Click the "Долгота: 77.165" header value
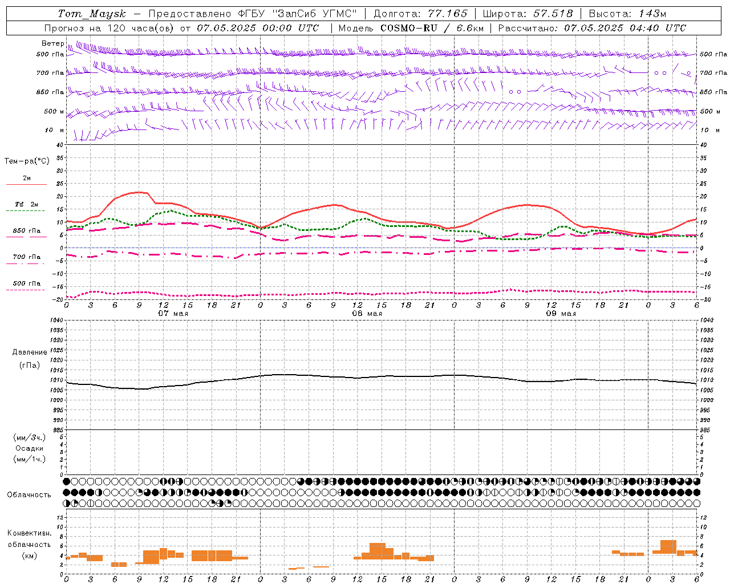This screenshot has width=730, height=584. (420, 14)
